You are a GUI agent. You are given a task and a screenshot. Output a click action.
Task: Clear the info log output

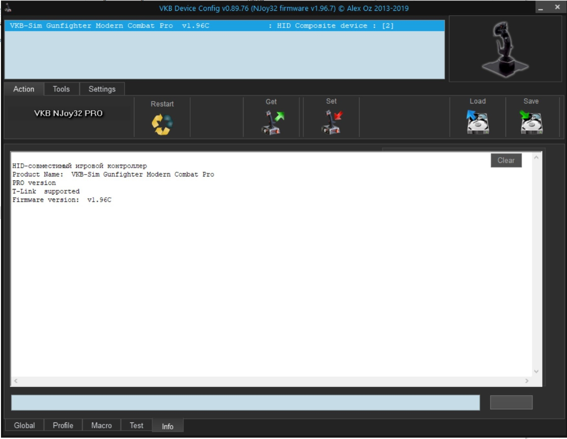[506, 160]
